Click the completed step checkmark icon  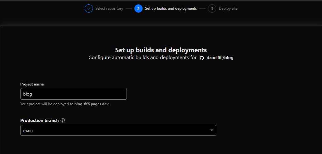[x=89, y=8]
